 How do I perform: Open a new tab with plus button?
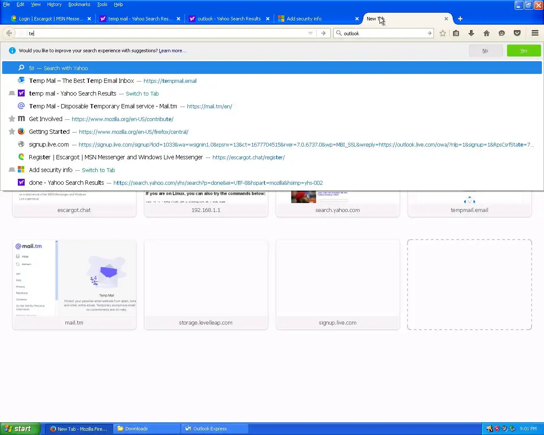point(460,19)
